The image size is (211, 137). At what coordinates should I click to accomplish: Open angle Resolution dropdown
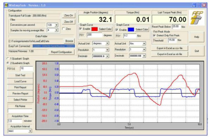tap(107, 50)
